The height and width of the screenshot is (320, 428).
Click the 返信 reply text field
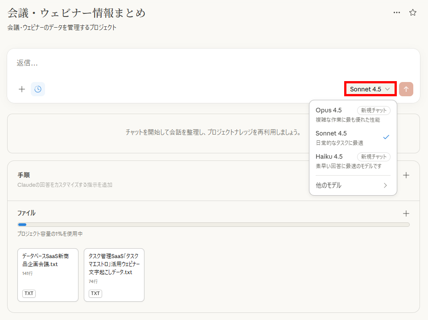tap(178, 63)
